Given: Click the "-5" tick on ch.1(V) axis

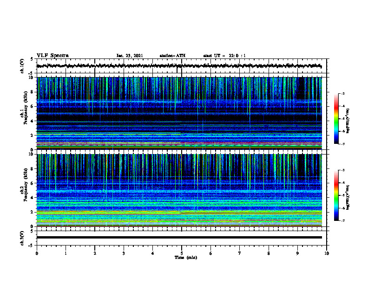Looking at the screenshot, I should pyautogui.click(x=31, y=73).
